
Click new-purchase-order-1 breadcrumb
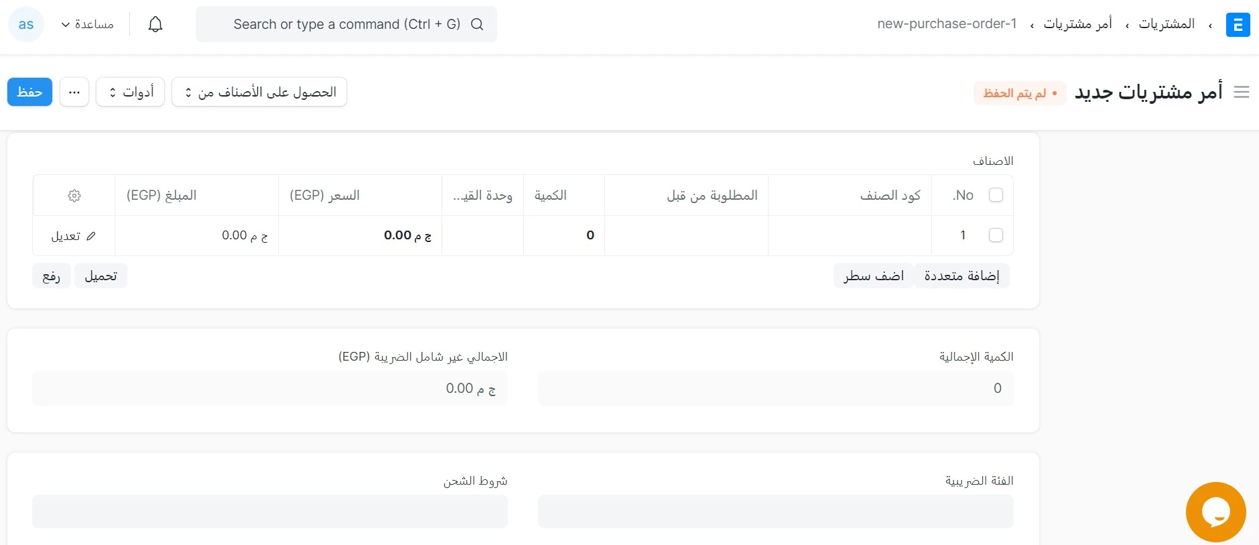tap(947, 24)
